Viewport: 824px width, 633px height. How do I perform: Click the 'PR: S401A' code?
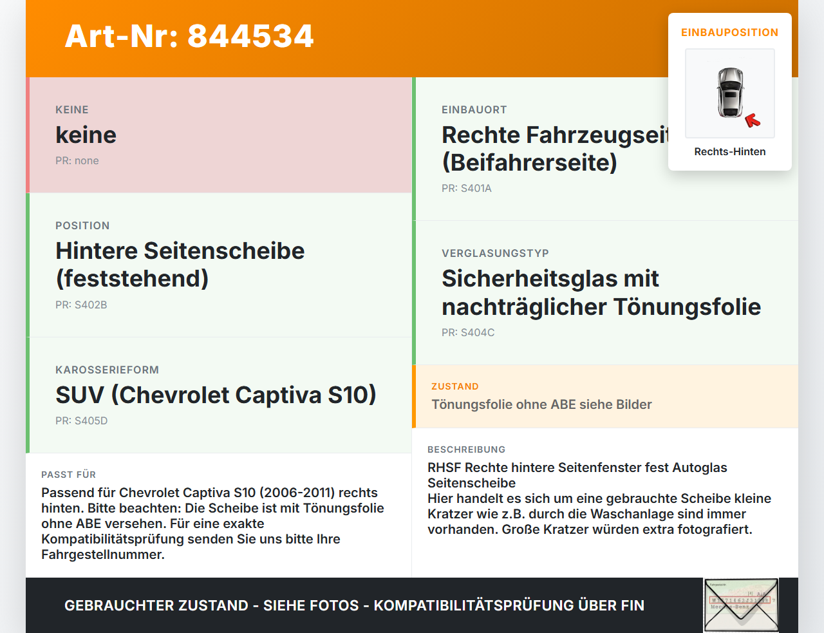pos(467,188)
